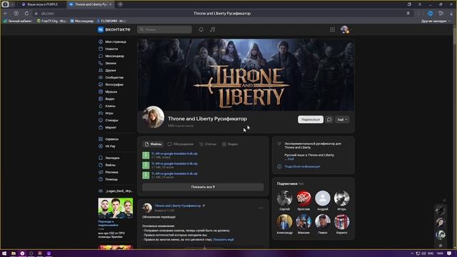Open the post author name link
This screenshot has width=457, height=257.
(178, 206)
